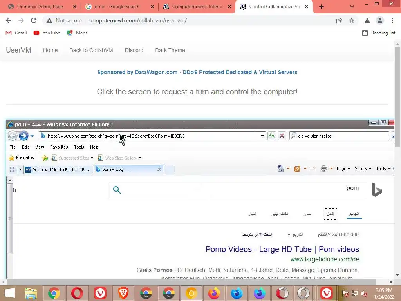Click IE Home page icon

click(281, 169)
